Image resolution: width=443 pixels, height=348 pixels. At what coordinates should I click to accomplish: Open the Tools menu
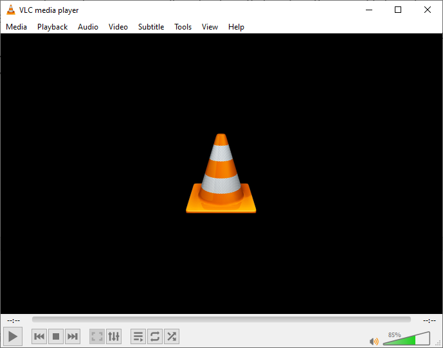[x=183, y=27]
